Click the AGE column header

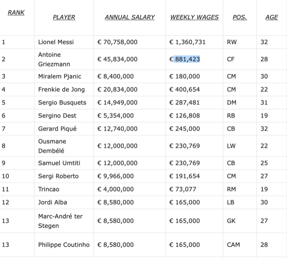click(271, 17)
